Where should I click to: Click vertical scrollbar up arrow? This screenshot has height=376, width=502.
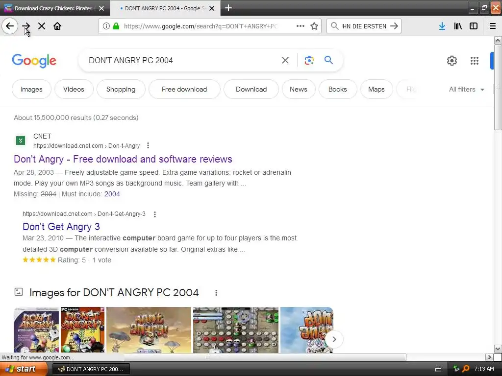(498, 40)
